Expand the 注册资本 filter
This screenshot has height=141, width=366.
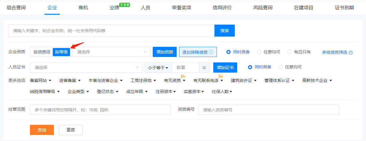click(165, 91)
